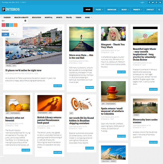This screenshot has width=163, height=164.
Task: Expand the Pages dropdown menu
Action: click(x=99, y=10)
